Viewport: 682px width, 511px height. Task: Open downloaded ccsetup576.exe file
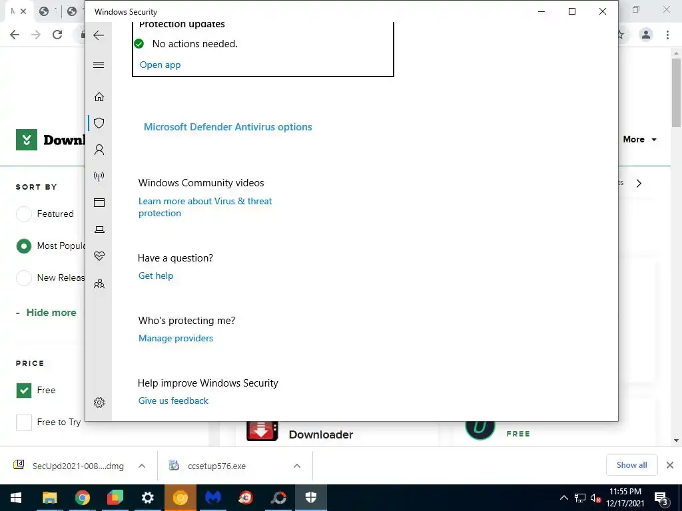(x=216, y=466)
